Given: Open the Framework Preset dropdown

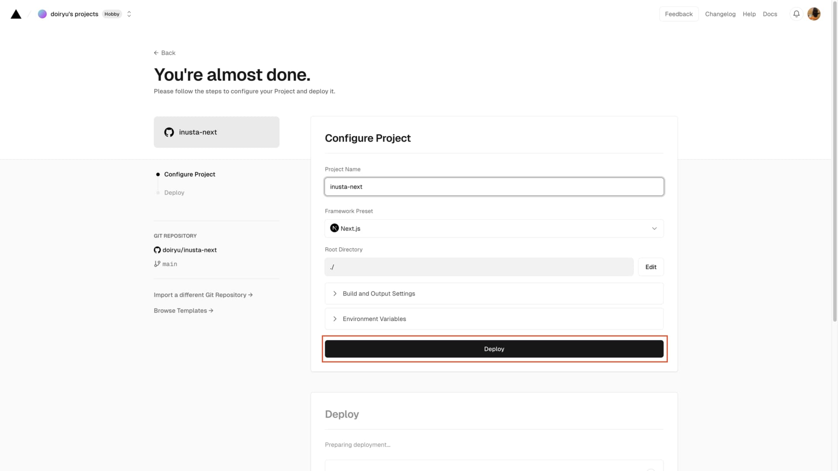Looking at the screenshot, I should click(494, 229).
